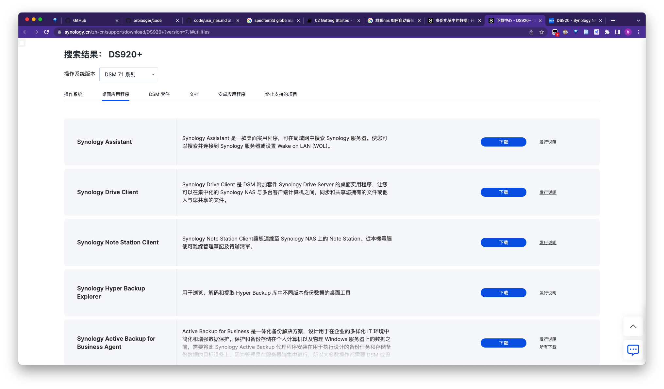Select the 安卓应用程序 tab
Screen dimensions: 664x389
pos(232,94)
